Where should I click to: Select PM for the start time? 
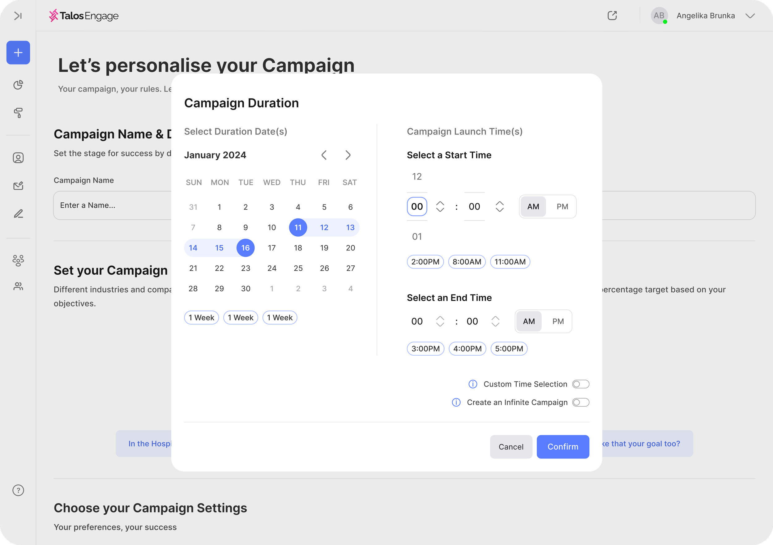point(562,207)
